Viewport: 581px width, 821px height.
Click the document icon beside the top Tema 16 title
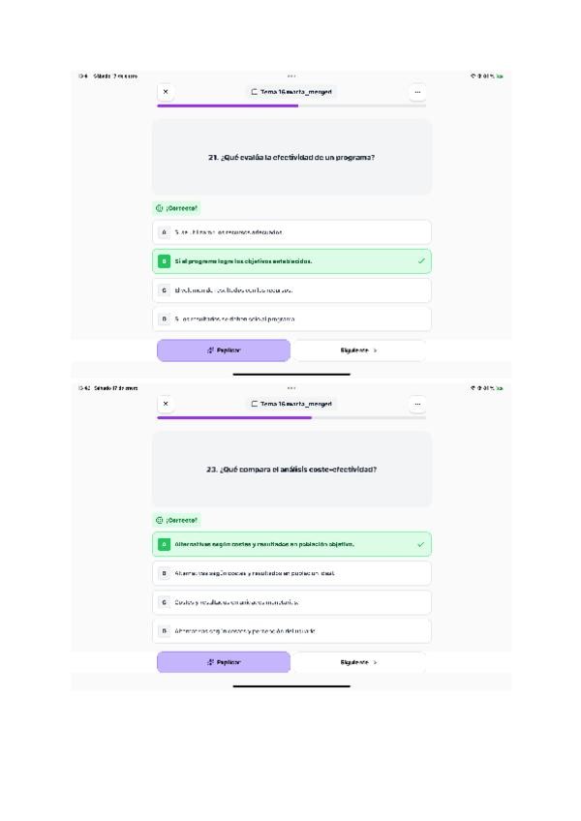[255, 92]
